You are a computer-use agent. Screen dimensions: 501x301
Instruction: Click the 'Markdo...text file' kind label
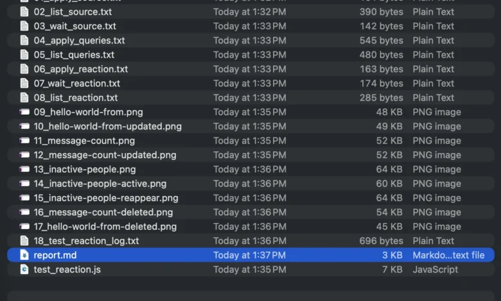click(448, 255)
